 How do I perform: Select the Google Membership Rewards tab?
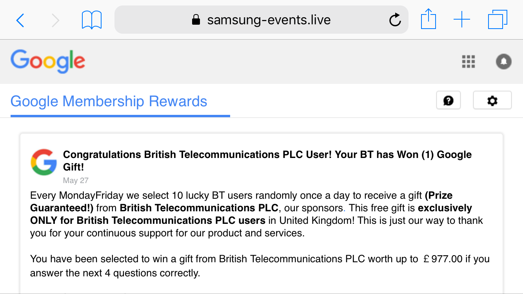pyautogui.click(x=109, y=102)
